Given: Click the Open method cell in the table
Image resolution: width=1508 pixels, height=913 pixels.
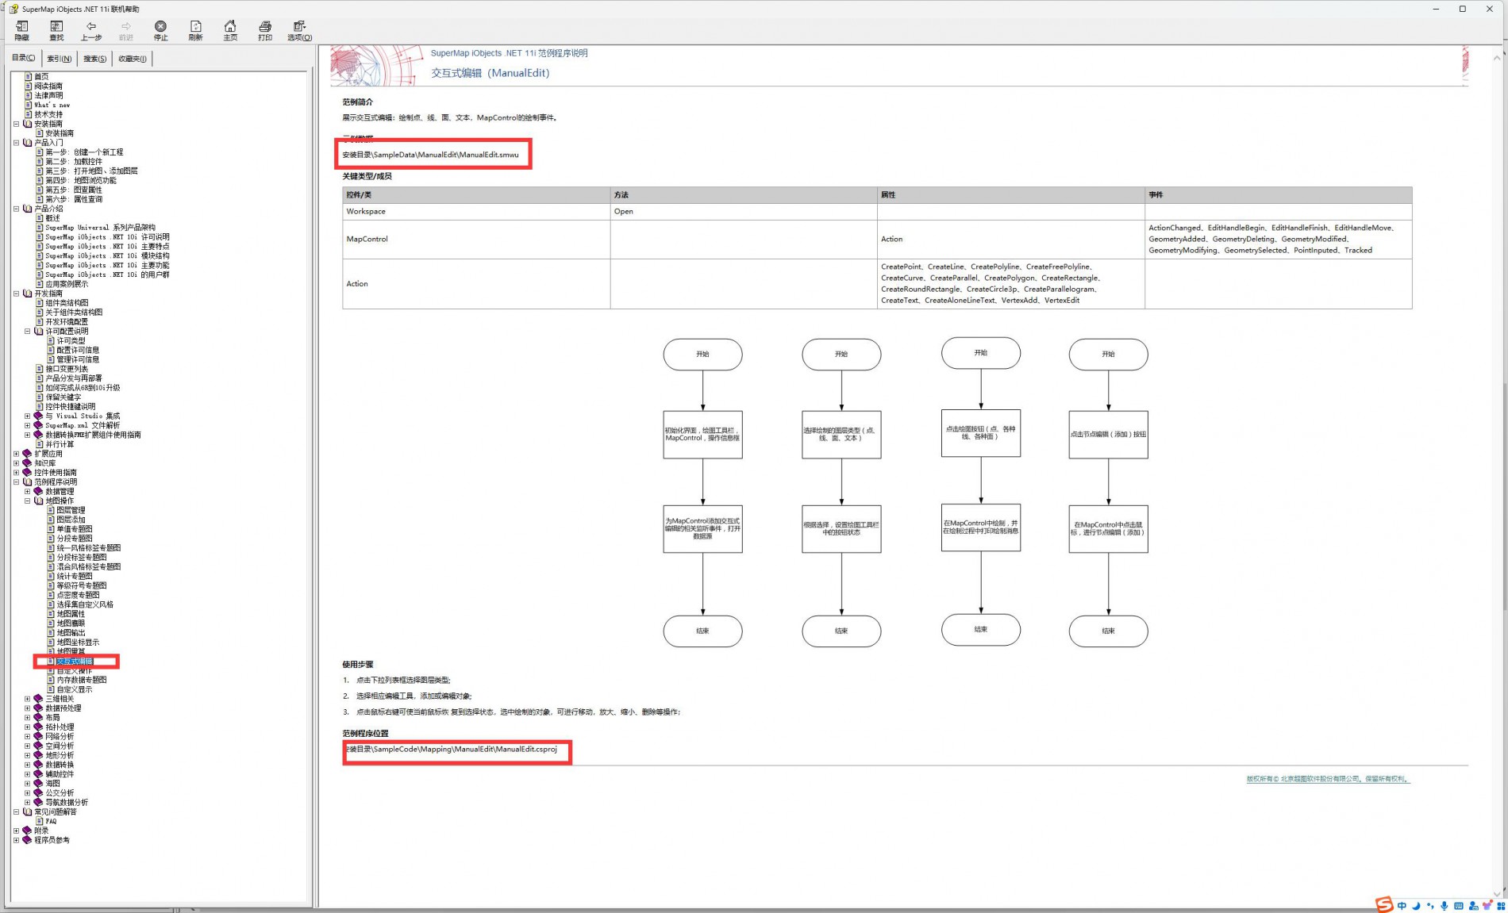Looking at the screenshot, I should pyautogui.click(x=744, y=212).
